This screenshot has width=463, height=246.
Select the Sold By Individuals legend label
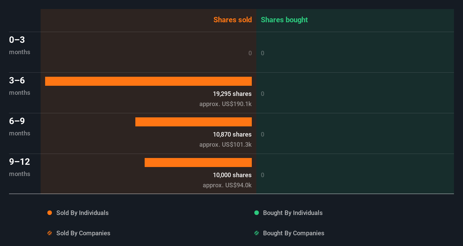pos(82,213)
